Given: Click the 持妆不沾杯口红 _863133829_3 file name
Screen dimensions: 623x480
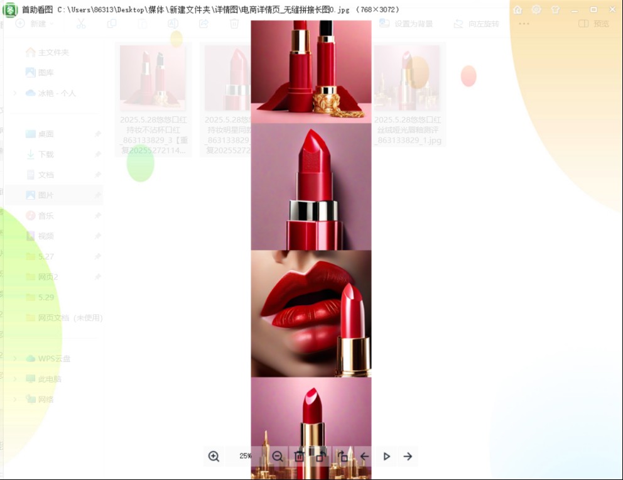Looking at the screenshot, I should 154,135.
